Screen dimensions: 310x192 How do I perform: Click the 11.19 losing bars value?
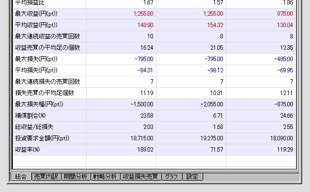coord(147,93)
